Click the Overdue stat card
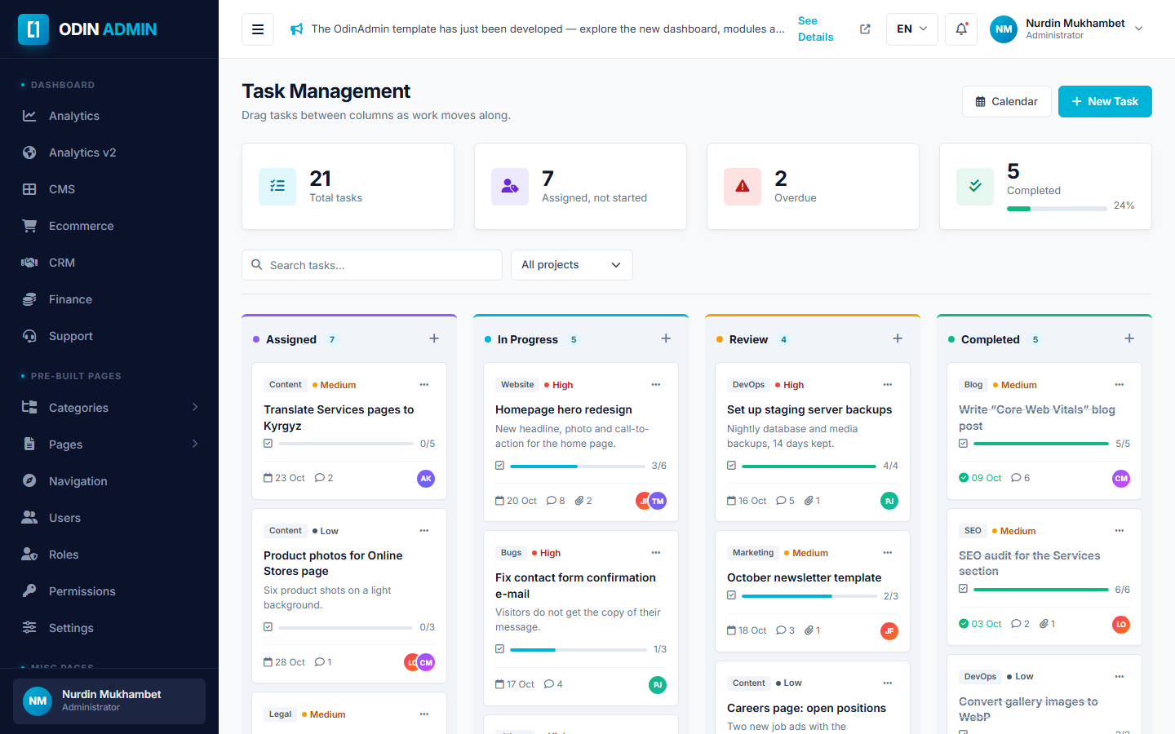Viewport: 1175px width, 734px height. (x=813, y=187)
